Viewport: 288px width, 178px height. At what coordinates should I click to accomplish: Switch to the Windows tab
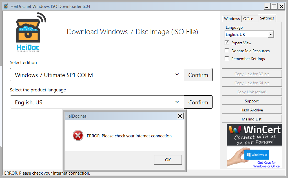(x=232, y=19)
